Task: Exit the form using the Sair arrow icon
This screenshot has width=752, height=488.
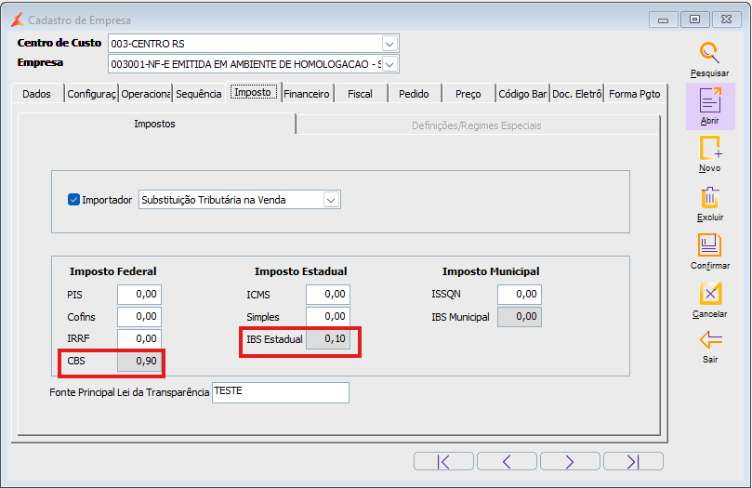Action: (x=710, y=340)
